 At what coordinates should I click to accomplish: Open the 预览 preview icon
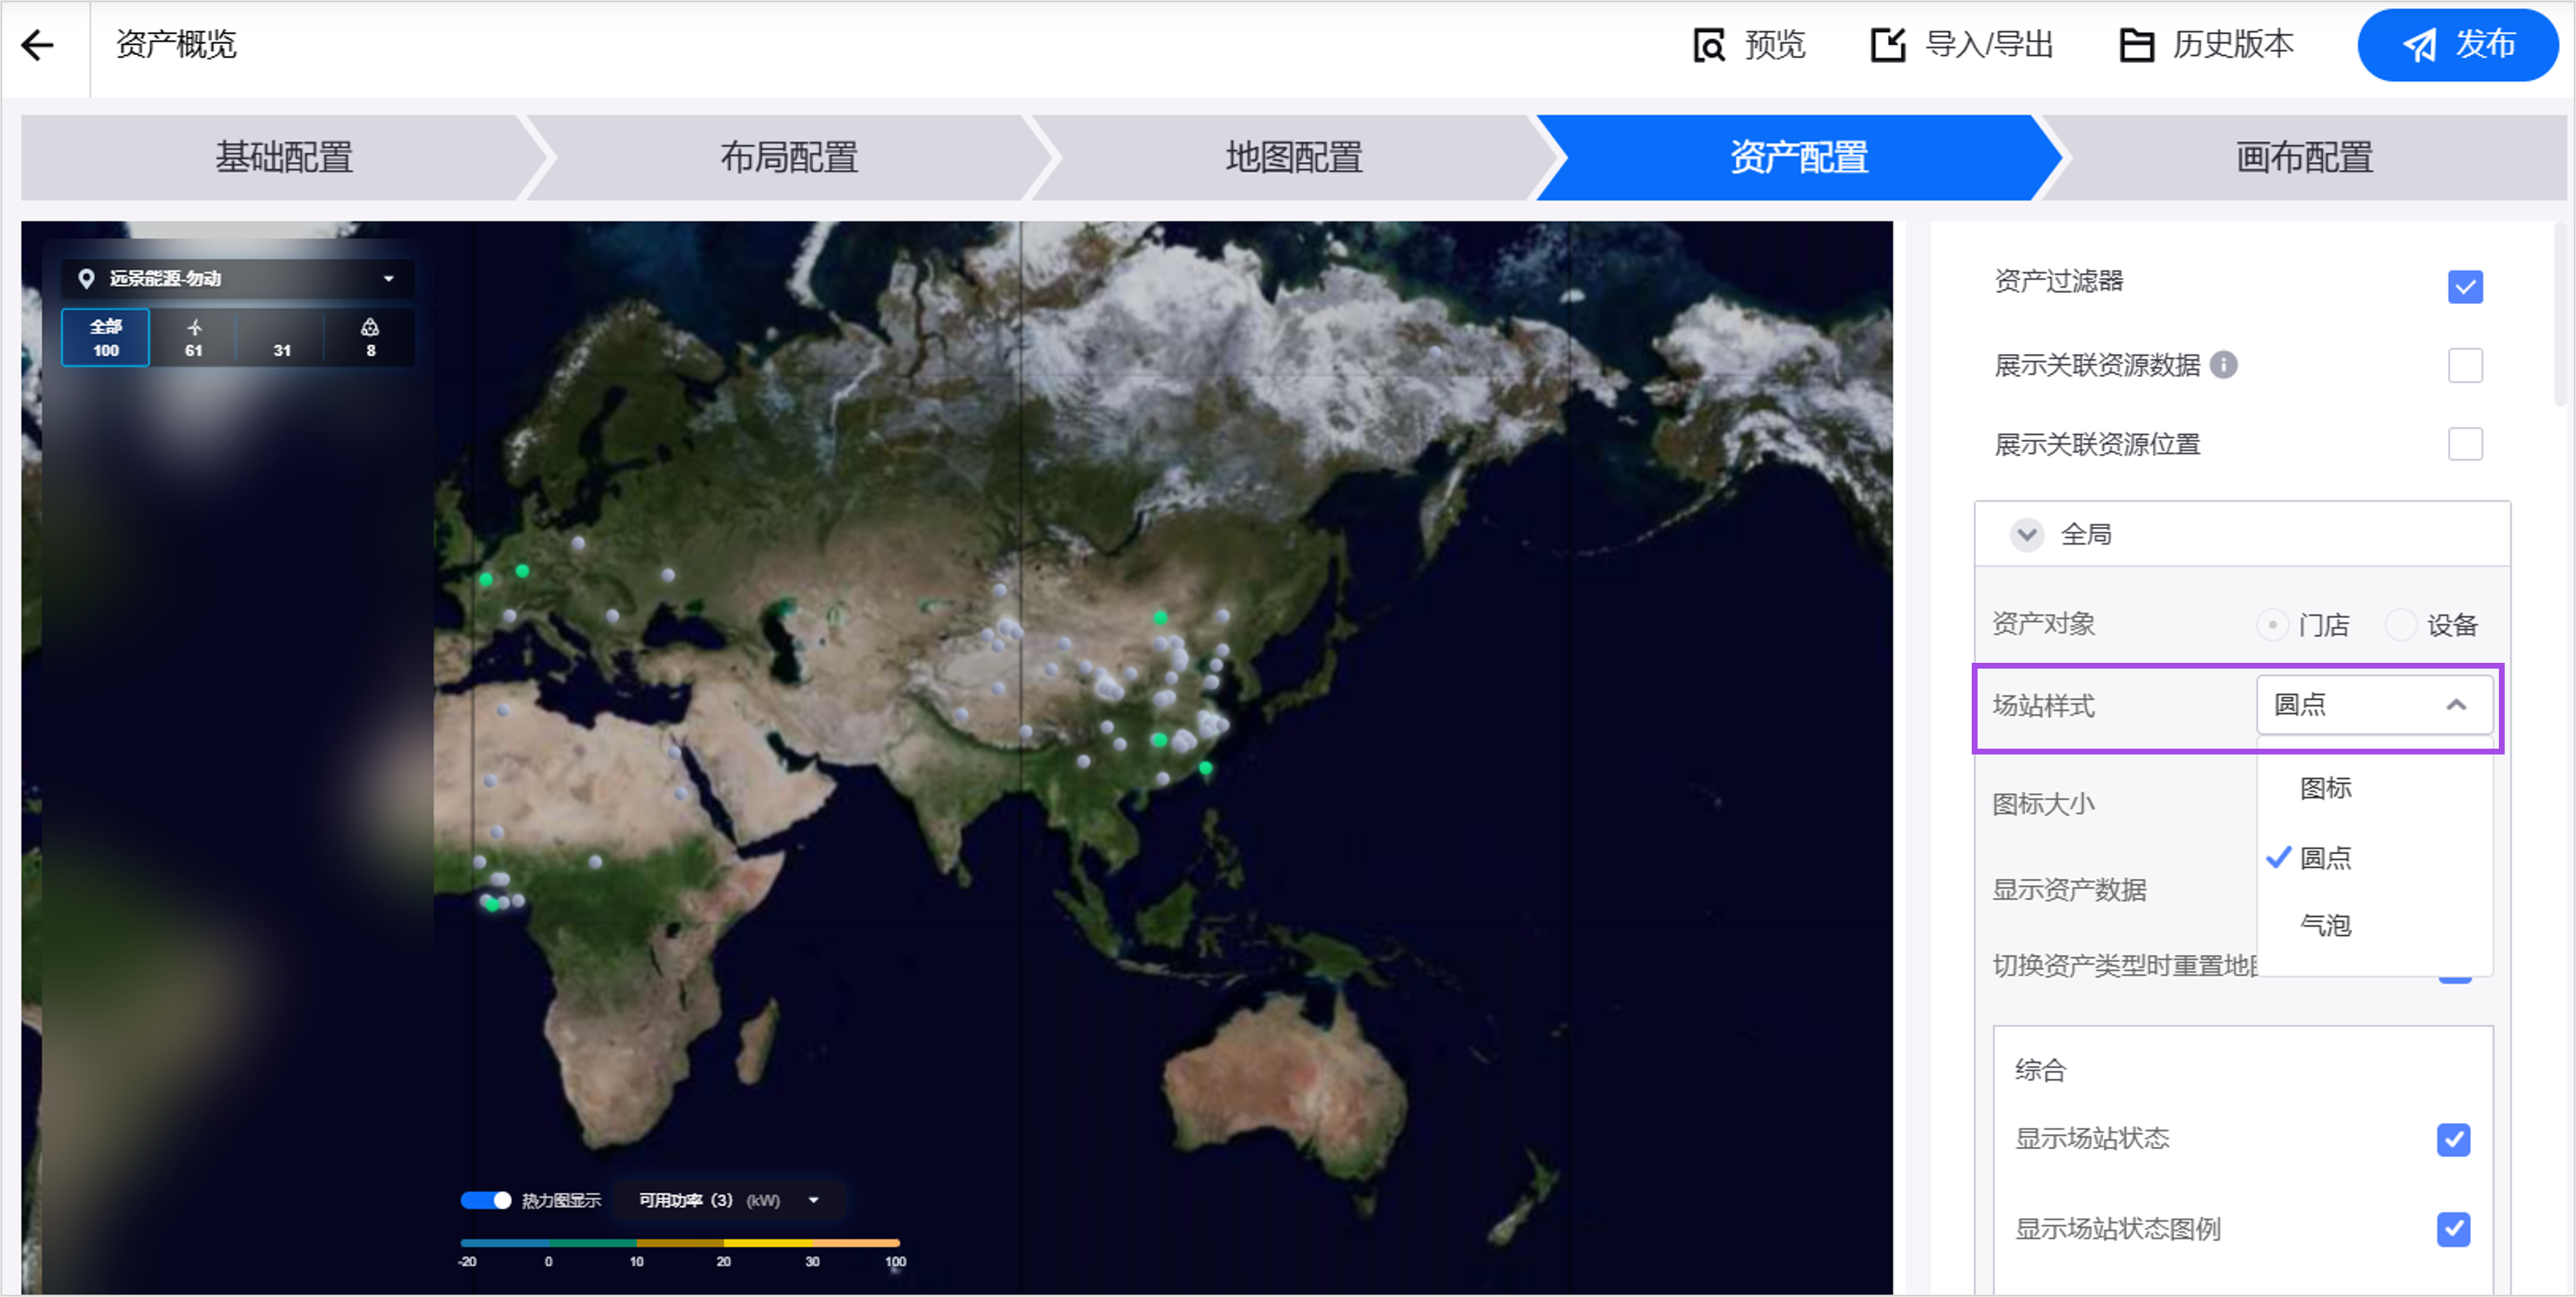[1709, 45]
